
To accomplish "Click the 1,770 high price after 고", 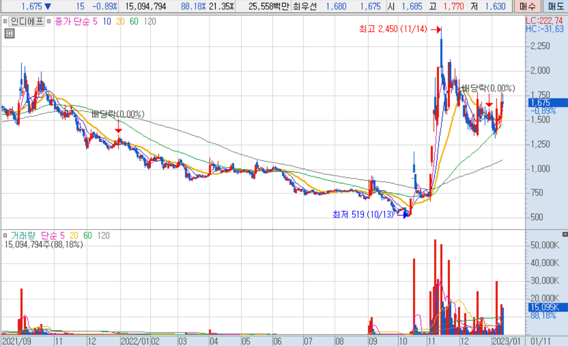I will click(x=453, y=7).
